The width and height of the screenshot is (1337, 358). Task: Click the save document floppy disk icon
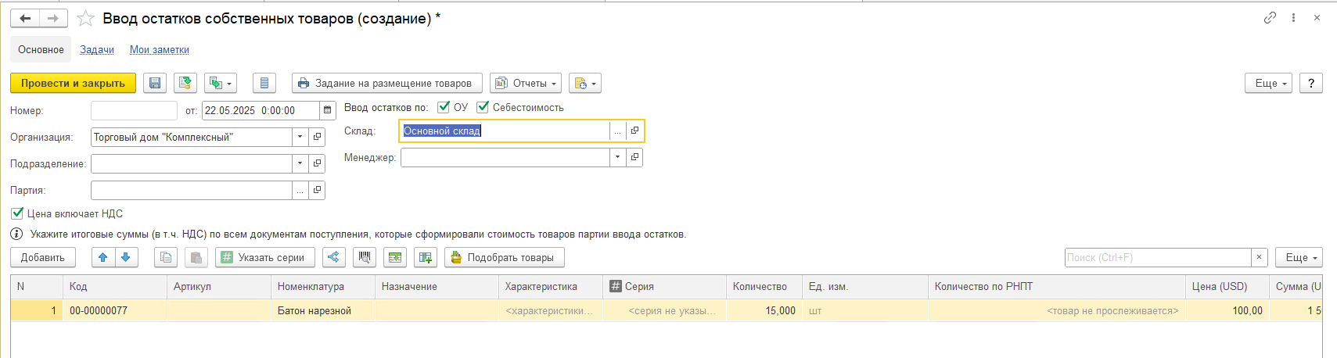tap(155, 84)
